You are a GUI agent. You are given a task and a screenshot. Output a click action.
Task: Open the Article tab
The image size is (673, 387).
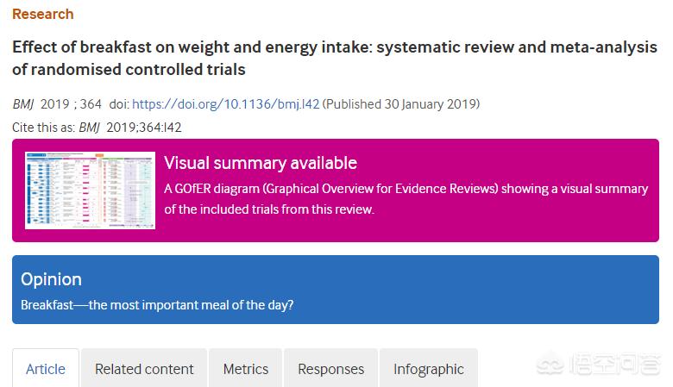(x=46, y=369)
